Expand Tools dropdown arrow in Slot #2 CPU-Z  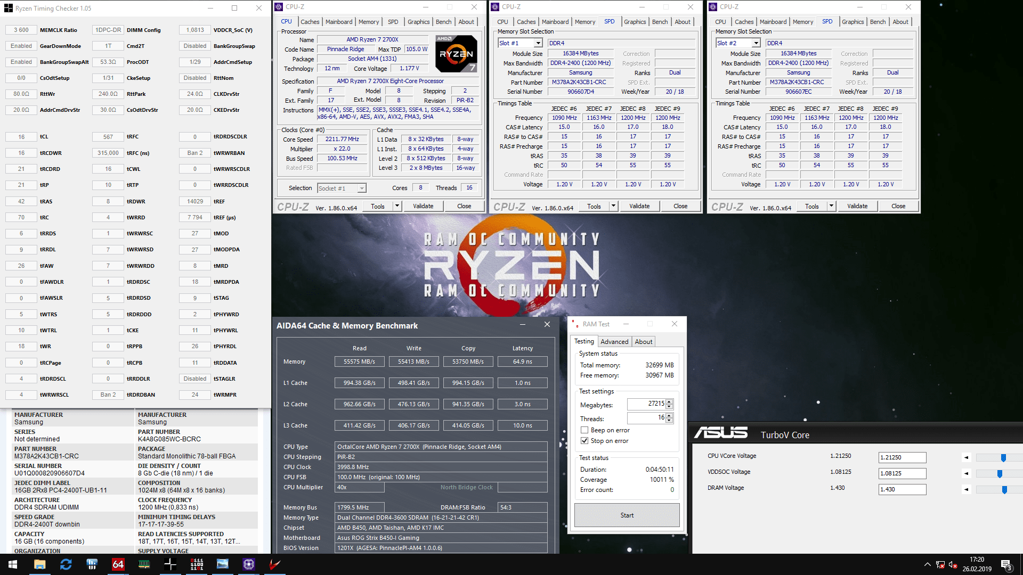831,206
